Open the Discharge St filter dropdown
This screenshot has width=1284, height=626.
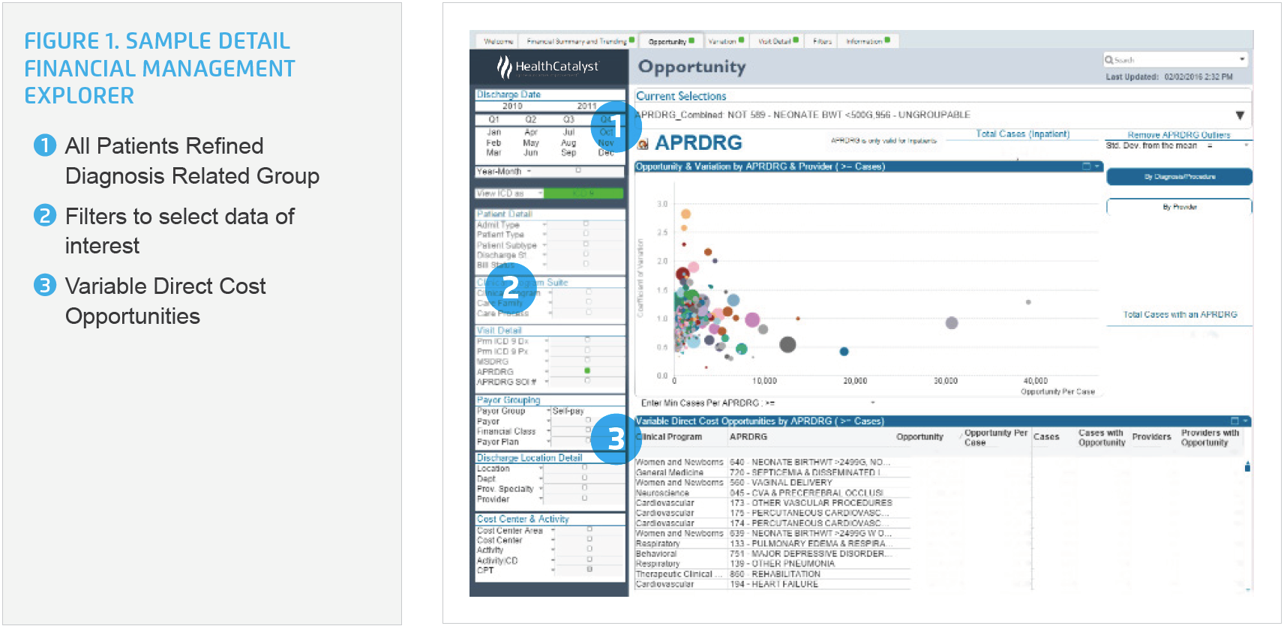[544, 255]
